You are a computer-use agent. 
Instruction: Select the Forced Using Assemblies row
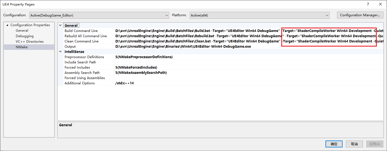[221, 78]
